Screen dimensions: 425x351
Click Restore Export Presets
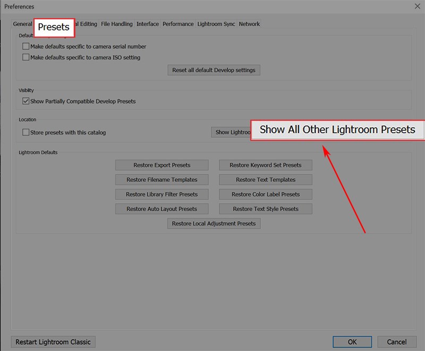coord(162,165)
